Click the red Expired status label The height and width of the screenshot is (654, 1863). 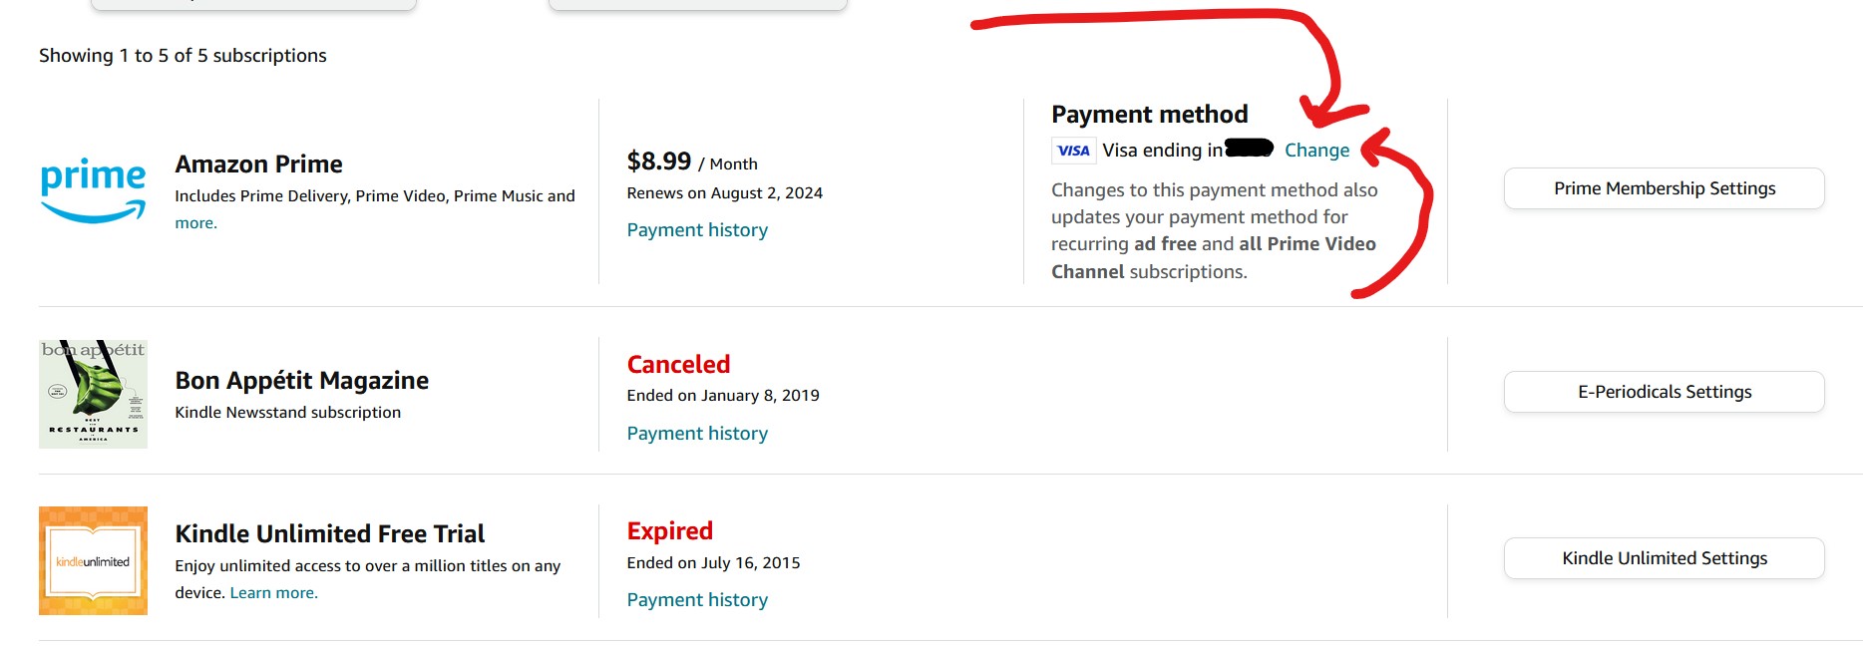669,531
